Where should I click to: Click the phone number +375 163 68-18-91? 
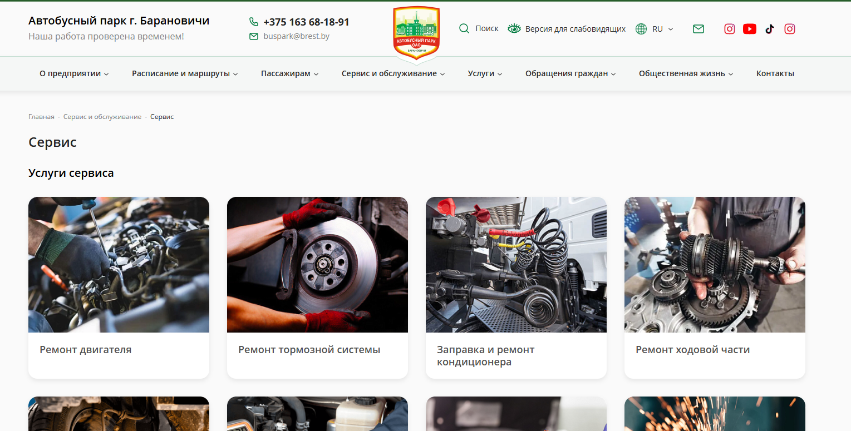[x=306, y=22]
